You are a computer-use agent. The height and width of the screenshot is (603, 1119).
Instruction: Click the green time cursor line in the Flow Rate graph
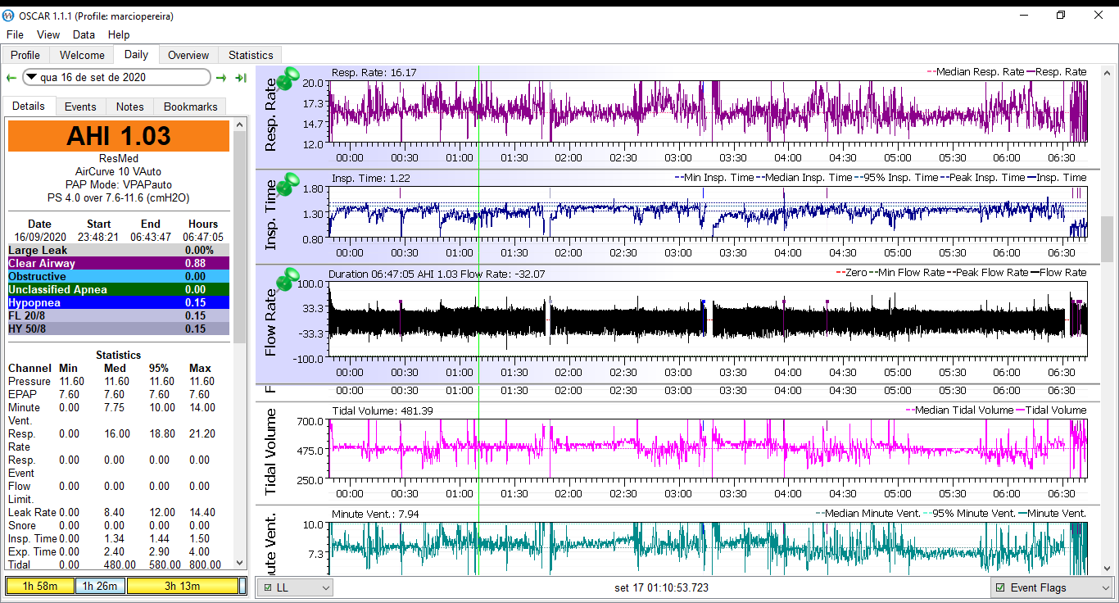coord(478,320)
